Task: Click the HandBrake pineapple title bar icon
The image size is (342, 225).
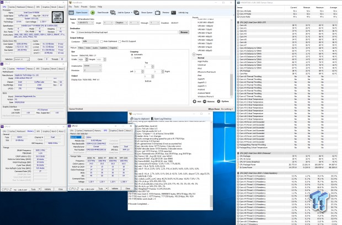Action: coord(70,3)
